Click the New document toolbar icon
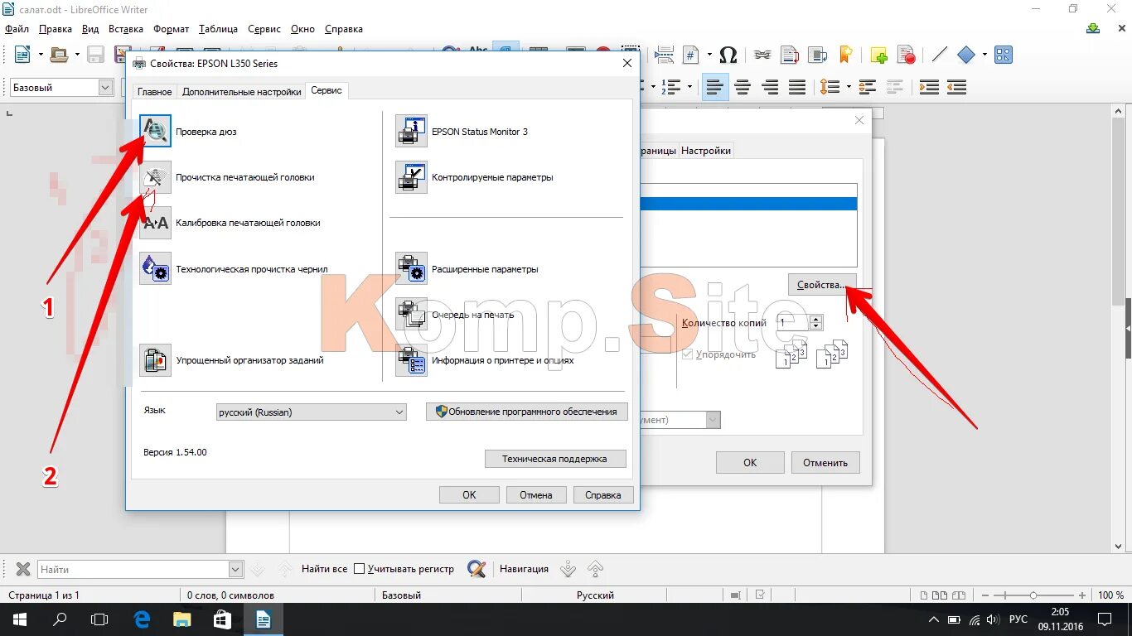1132x636 pixels. point(22,55)
